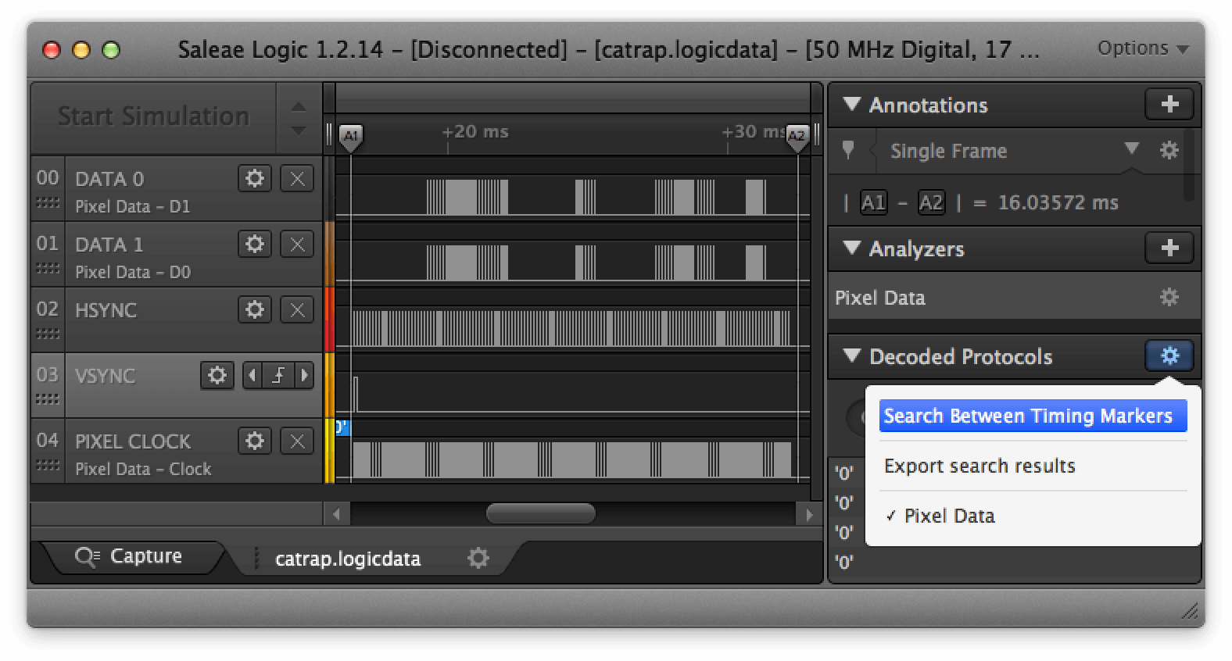Collapse the Decoded Protocols panel
This screenshot has width=1232, height=661.
[852, 356]
